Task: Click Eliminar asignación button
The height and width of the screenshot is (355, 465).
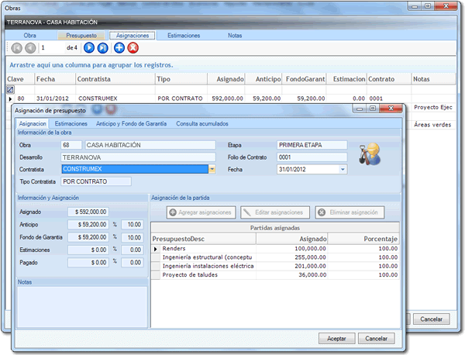Action: 350,212
